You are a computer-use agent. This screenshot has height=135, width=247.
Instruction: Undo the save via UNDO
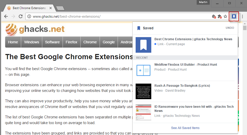230,28
